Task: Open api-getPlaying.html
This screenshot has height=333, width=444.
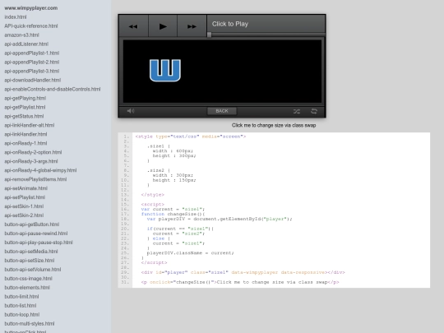Action: coord(25,99)
